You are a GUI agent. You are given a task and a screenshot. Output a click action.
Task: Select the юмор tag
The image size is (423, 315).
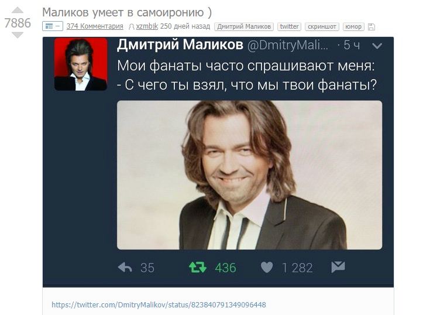353,26
